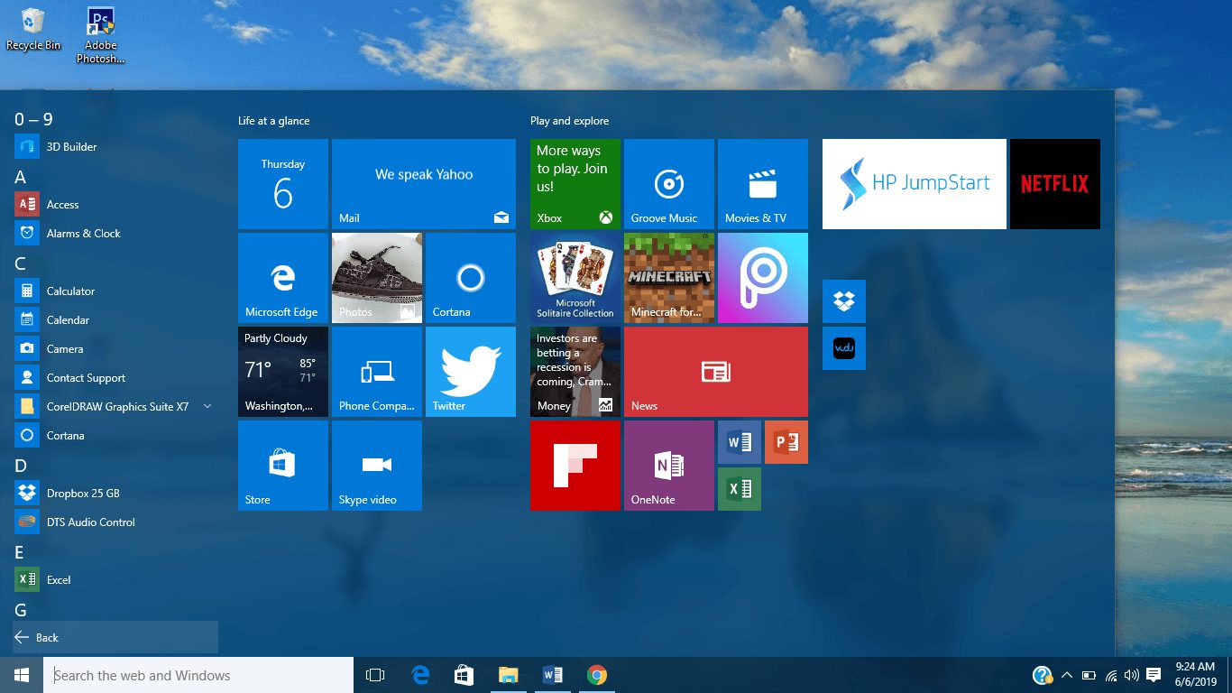1232x693 pixels.
Task: Open the Phone Companion tile
Action: click(x=377, y=372)
